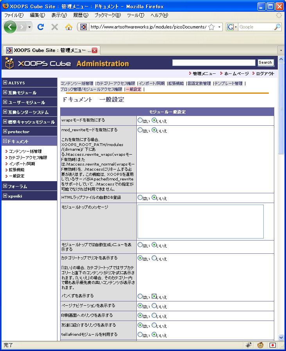Click the browser Back arrow button
This screenshot has height=351, width=286.
click(10, 27)
